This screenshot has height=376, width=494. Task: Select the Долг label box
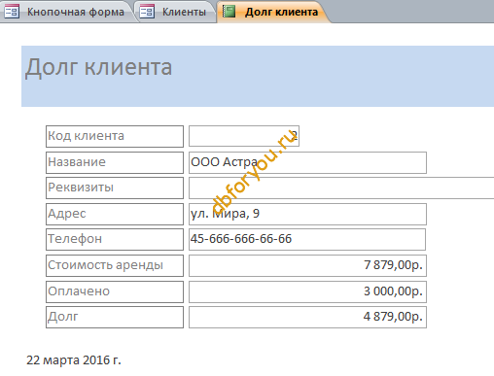tap(115, 317)
